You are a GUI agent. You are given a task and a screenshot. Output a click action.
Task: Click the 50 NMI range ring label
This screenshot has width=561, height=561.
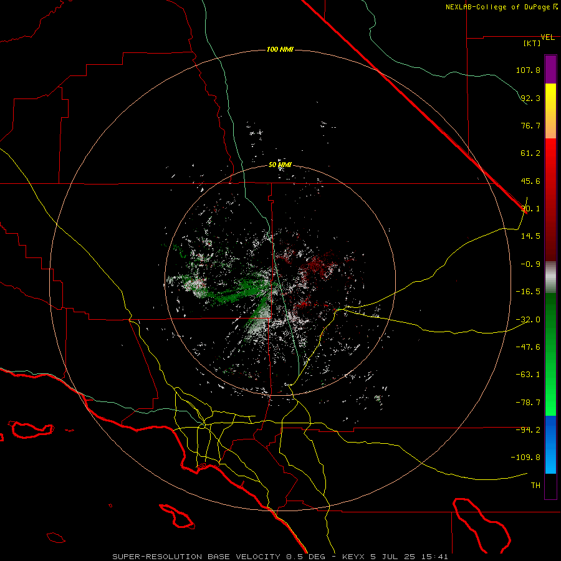pyautogui.click(x=280, y=165)
